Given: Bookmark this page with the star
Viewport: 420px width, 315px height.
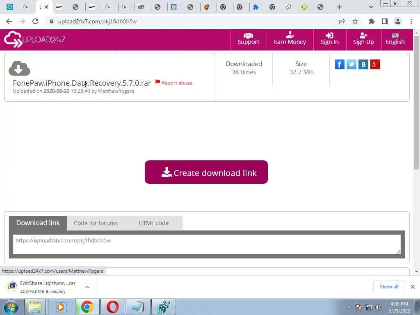Looking at the screenshot, I should (355, 21).
